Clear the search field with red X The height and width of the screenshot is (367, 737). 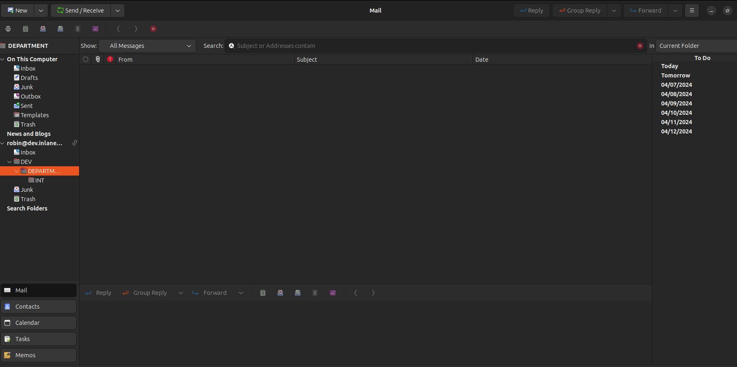[640, 46]
